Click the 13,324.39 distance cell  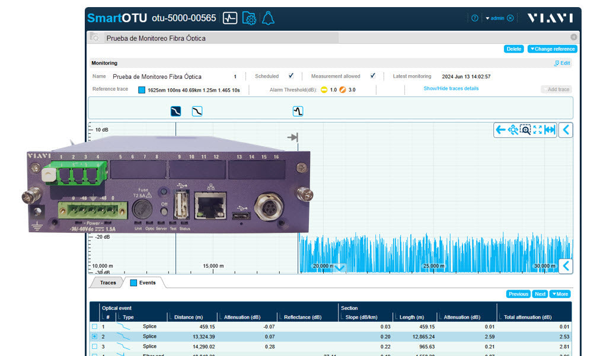[204, 336]
